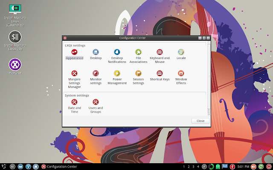Switch to workspace 4
The image size is (273, 170).
click(198, 167)
